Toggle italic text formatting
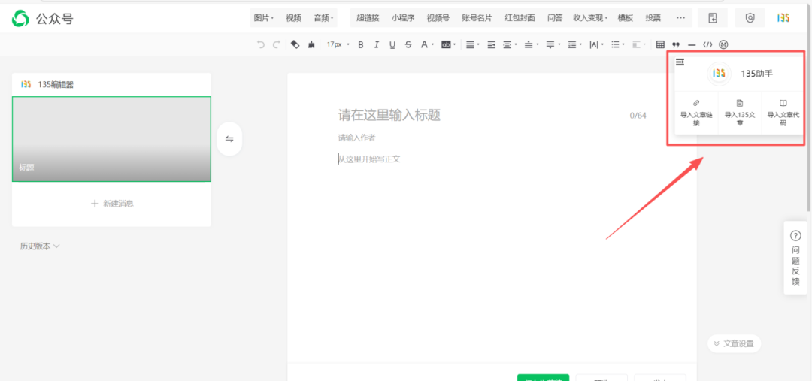 (x=376, y=45)
